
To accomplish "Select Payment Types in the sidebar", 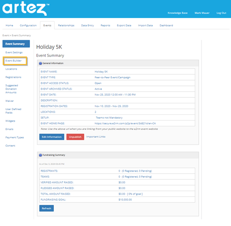I will (15, 137).
